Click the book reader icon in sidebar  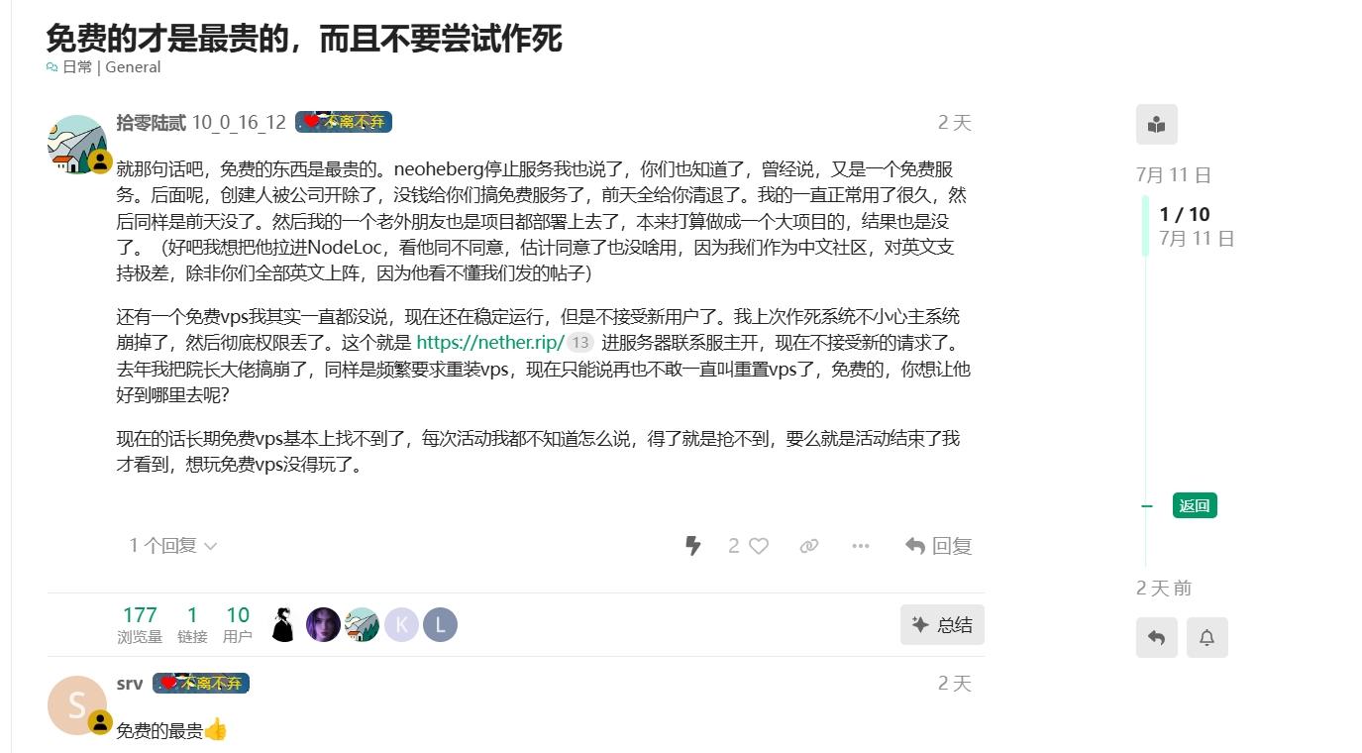coord(1156,125)
